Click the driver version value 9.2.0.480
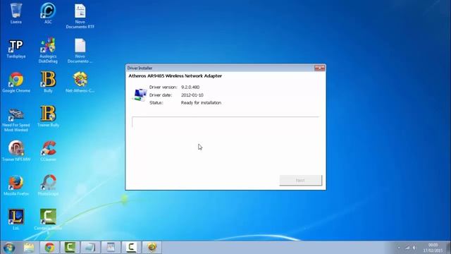Viewport: 451px width, 254px height. [190, 87]
